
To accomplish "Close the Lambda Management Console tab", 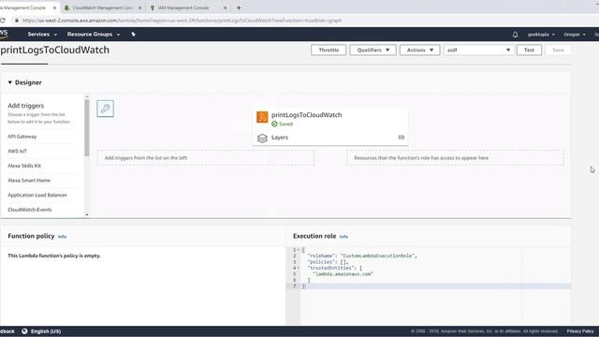I will 54,7.
